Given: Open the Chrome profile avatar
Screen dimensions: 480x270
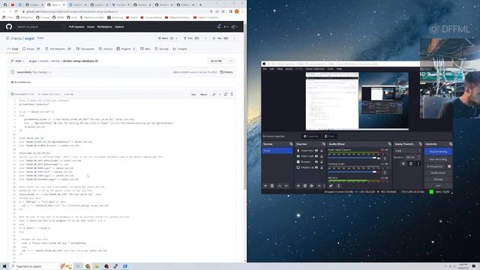Looking at the screenshot, I should point(237,12).
